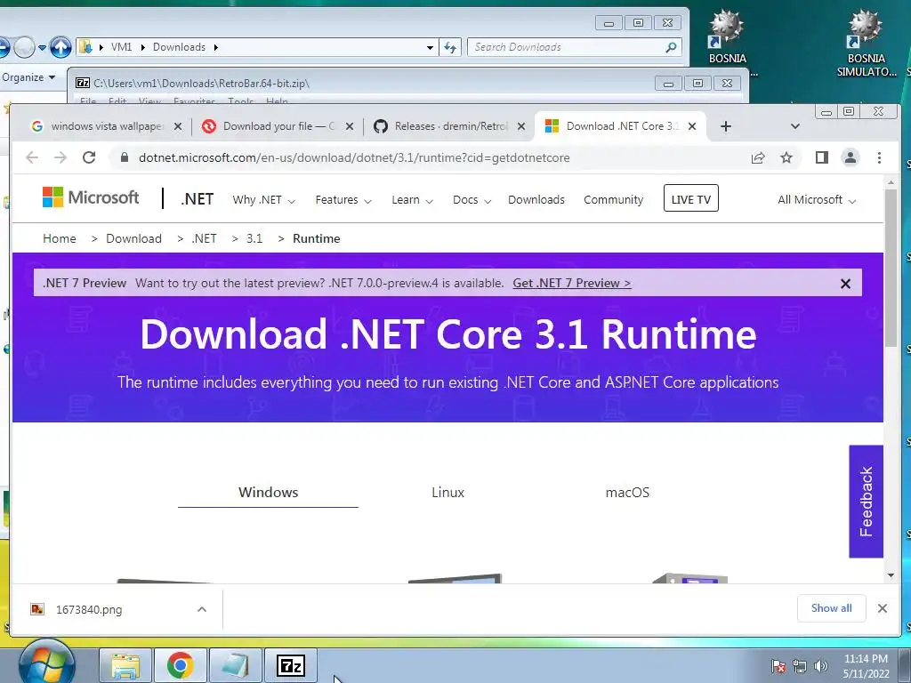Screen dimensions: 911x683
Task: Click Search Downloads box in Explorer
Action: 572,47
